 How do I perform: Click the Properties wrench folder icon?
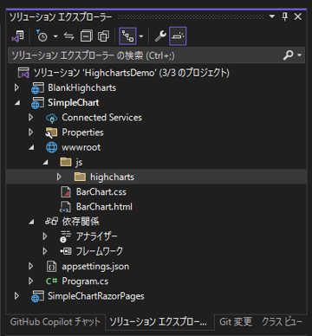(51, 132)
